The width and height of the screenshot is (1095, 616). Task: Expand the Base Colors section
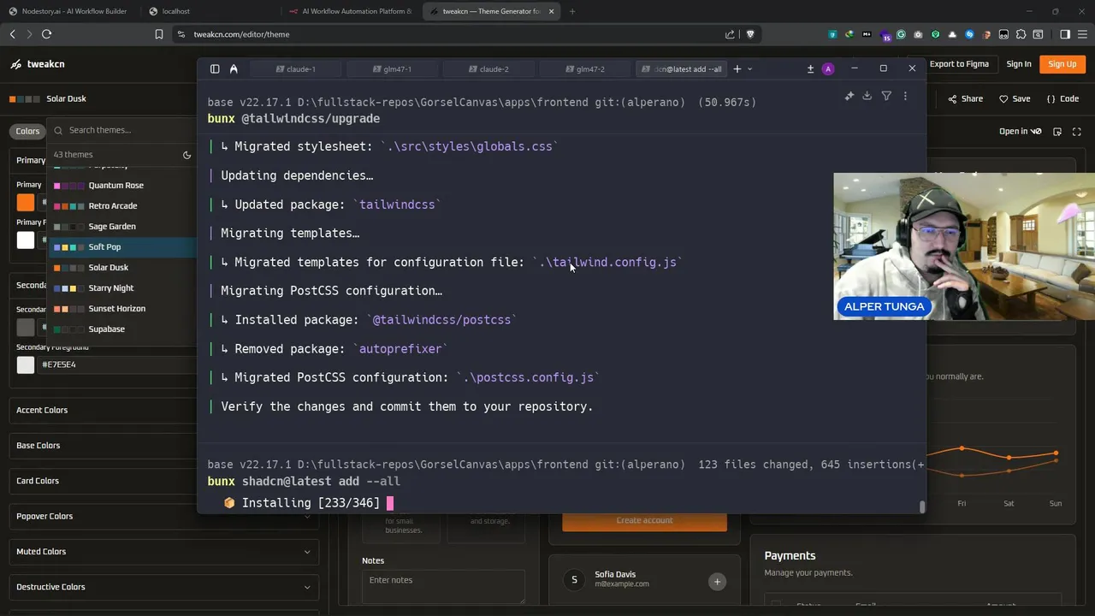tap(103, 445)
